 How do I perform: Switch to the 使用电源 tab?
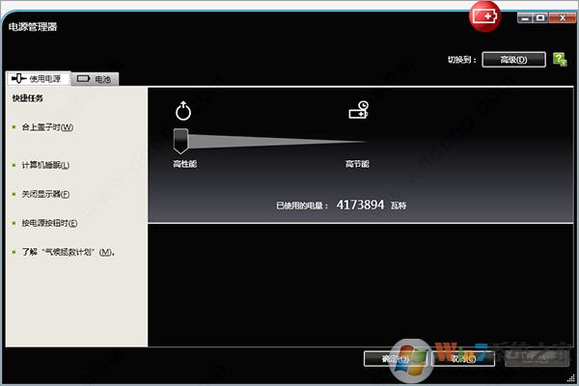pos(38,79)
